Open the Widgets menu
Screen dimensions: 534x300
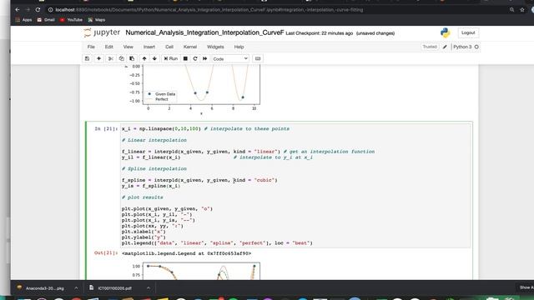[215, 47]
